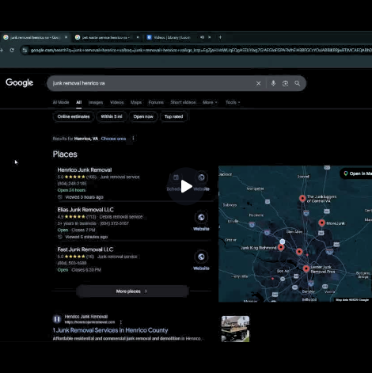
Task: Focus the junk removal henrico va search field
Action: coord(150,83)
